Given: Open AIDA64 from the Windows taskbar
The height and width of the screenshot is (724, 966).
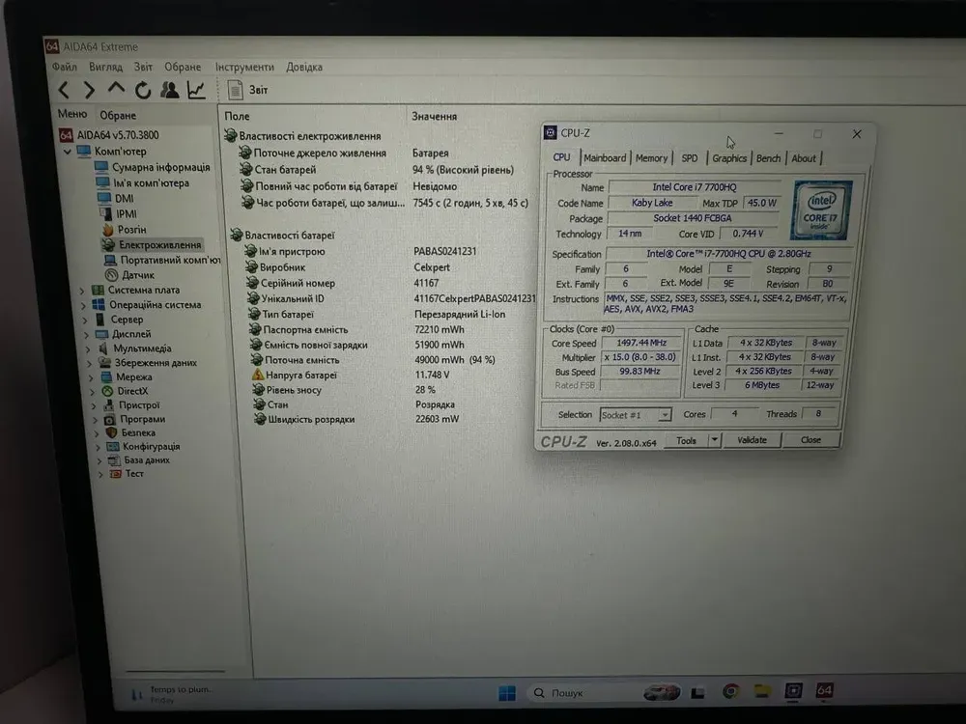Looking at the screenshot, I should tap(824, 691).
